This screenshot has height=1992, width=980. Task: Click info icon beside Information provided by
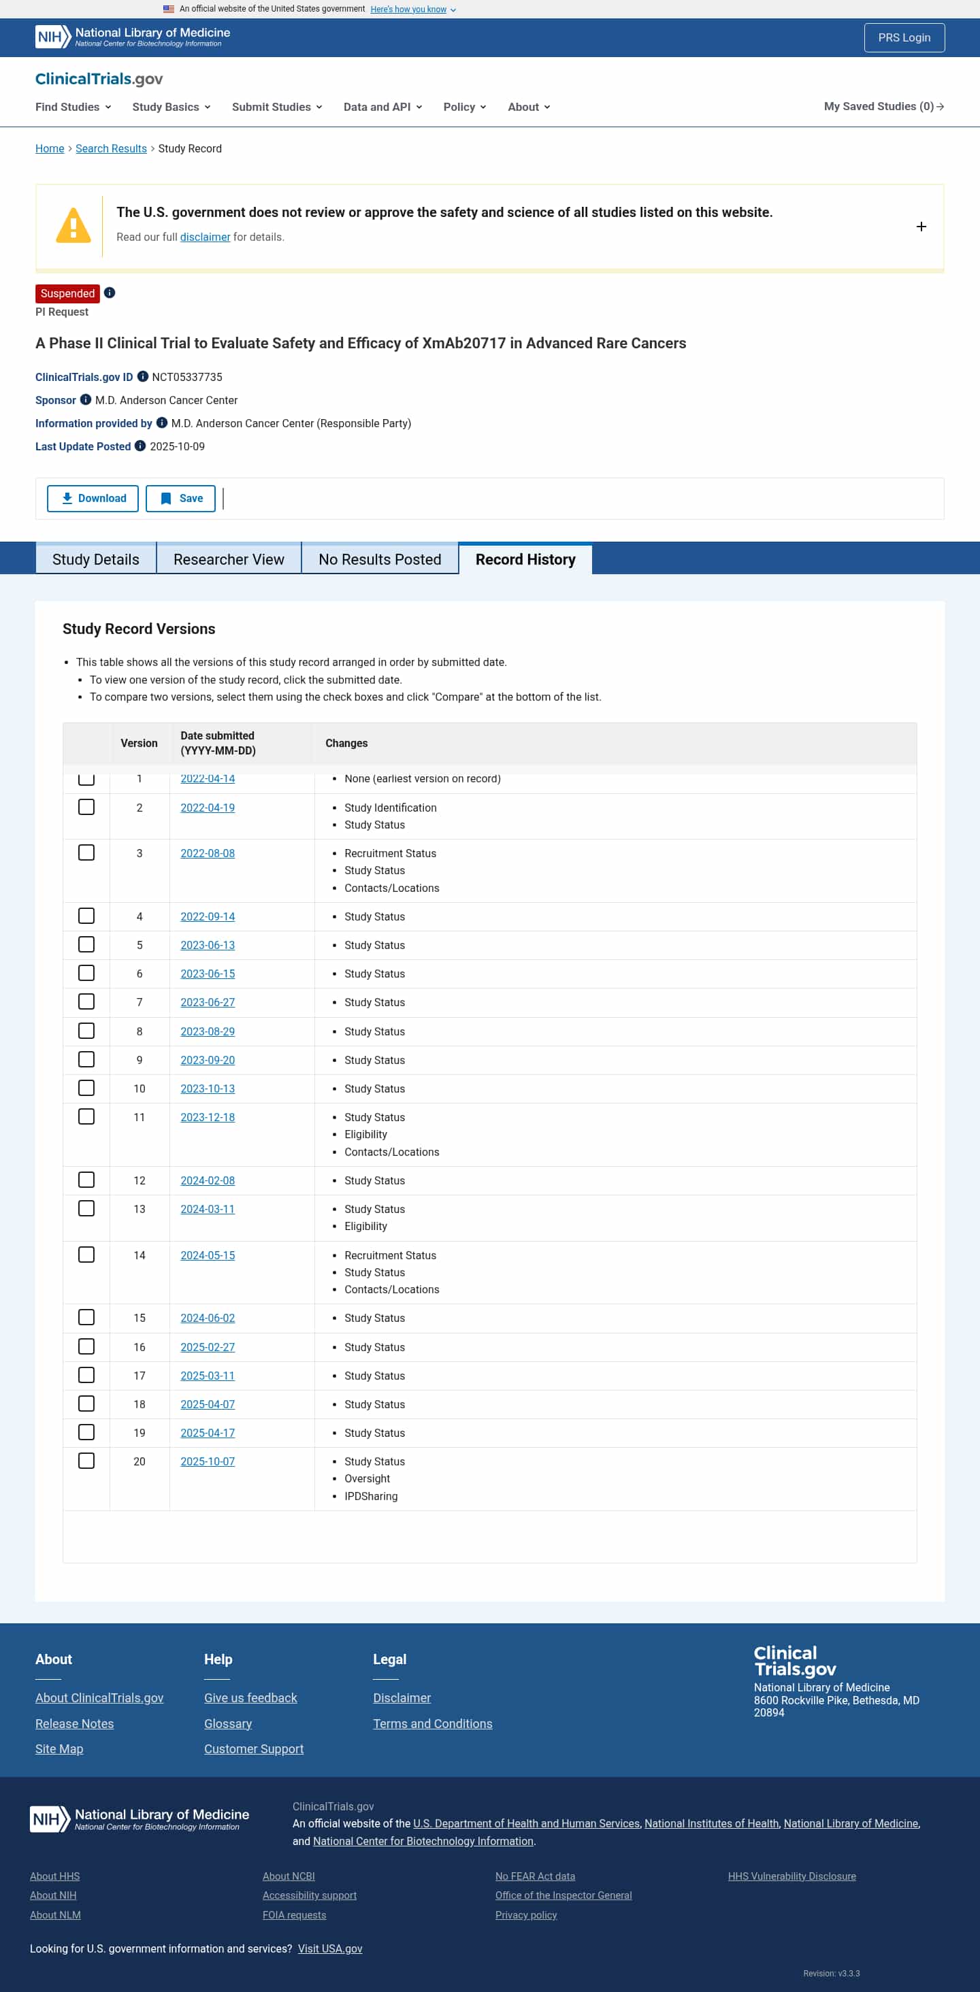click(x=162, y=423)
